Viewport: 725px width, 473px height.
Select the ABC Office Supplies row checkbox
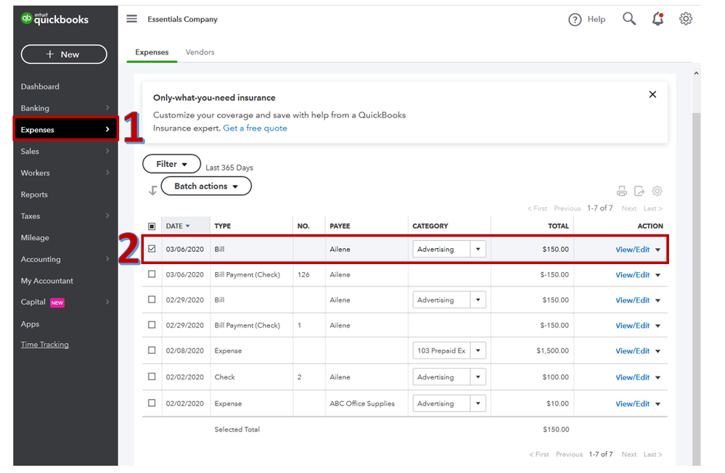pyautogui.click(x=152, y=403)
